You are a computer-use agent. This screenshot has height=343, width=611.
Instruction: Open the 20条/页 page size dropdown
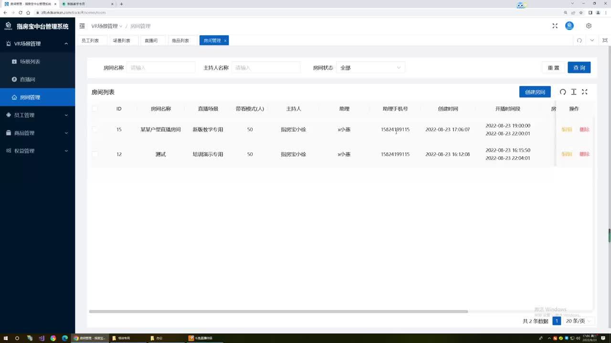tap(578, 321)
